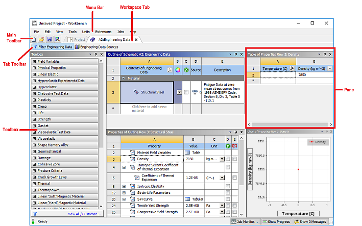This screenshot has width=362, height=226.
Task: Check the Density row column D checkbox
Action: (x=228, y=159)
